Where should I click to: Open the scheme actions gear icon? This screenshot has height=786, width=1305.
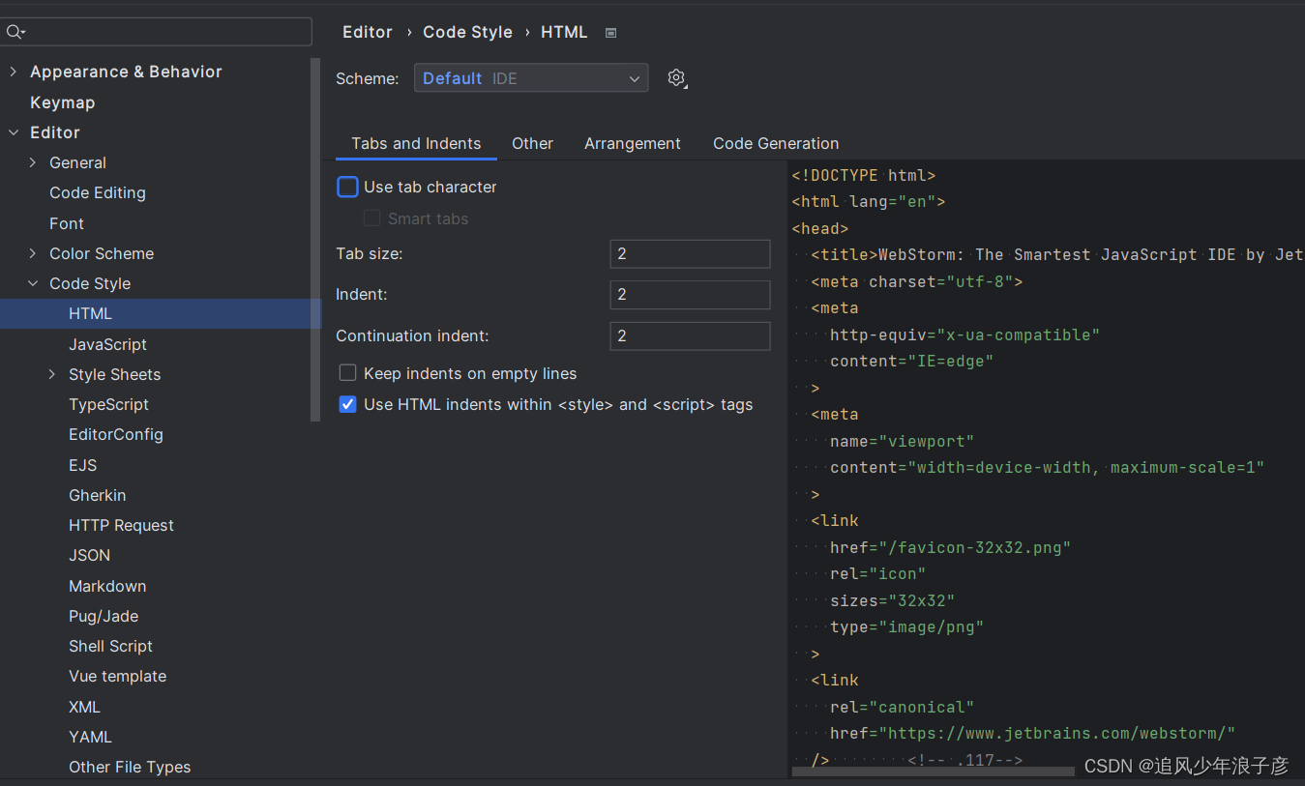point(676,78)
